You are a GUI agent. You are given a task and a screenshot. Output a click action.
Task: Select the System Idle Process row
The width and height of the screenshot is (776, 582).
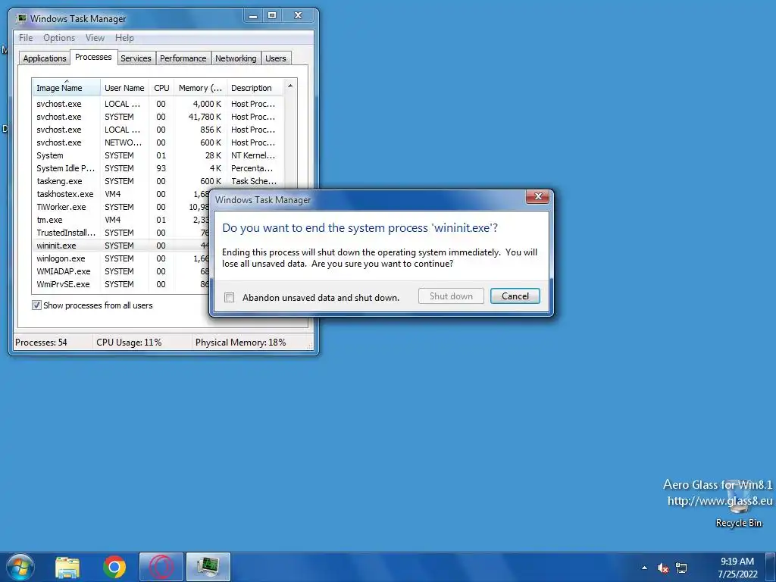coord(158,168)
